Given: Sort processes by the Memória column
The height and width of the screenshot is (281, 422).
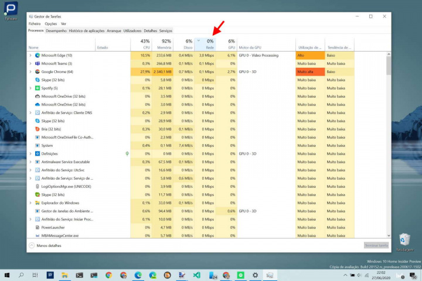Looking at the screenshot, I should pyautogui.click(x=163, y=44).
